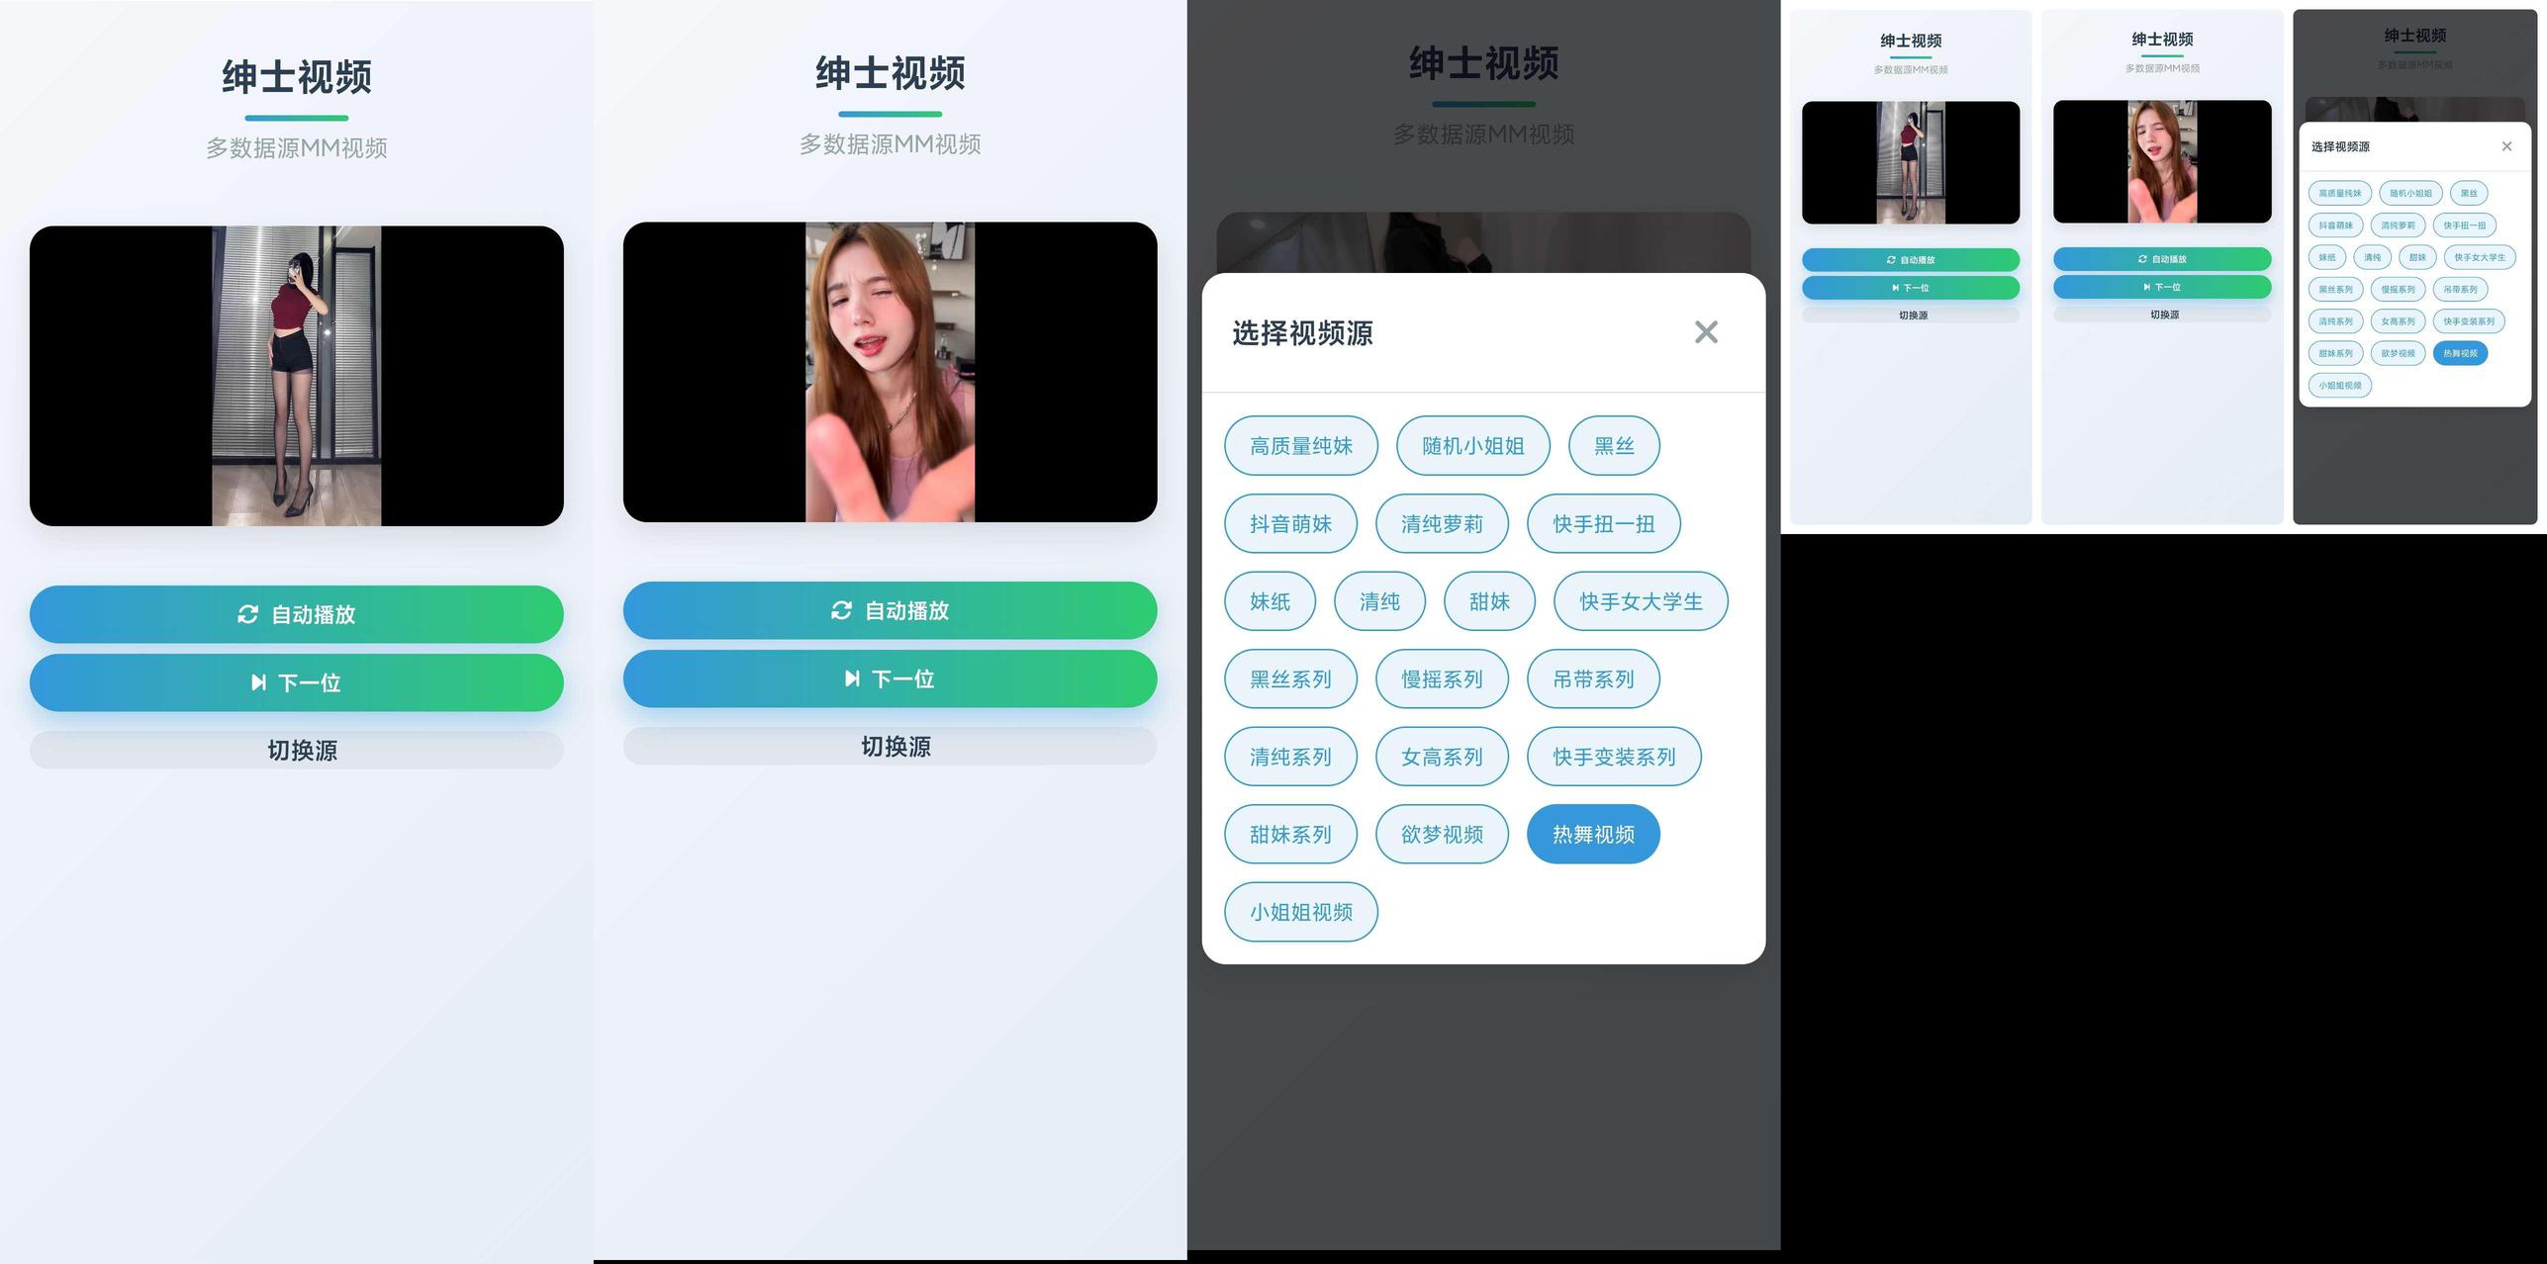Image resolution: width=2547 pixels, height=1264 pixels.
Task: Pick the large 小姐姐视频 source chip
Action: [1300, 912]
